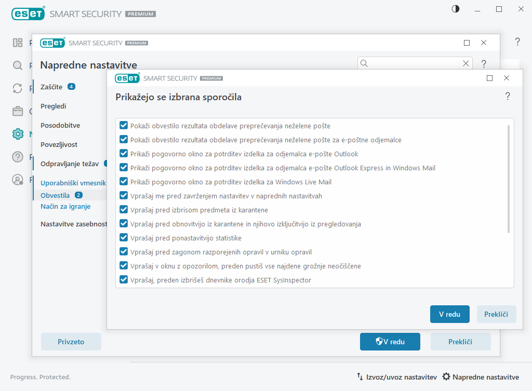The image size is (532, 391).
Task: Open Pregledi settings category
Action: pyautogui.click(x=54, y=106)
